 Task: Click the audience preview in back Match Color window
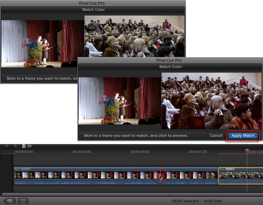pos(134,36)
